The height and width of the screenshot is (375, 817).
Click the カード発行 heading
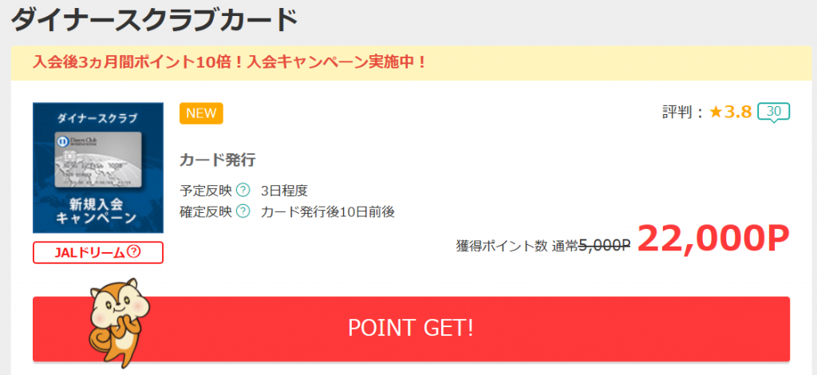pos(217,160)
